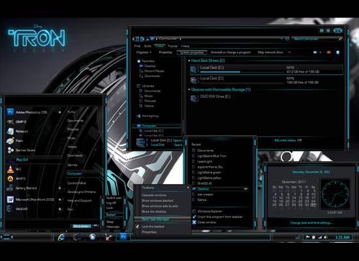
Task: Click Unpin this program from taskbar
Action: click(220, 217)
